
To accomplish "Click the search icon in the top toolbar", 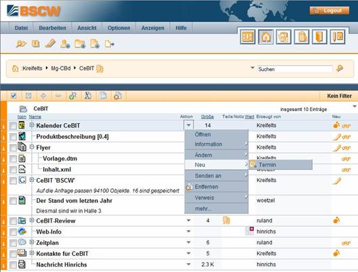I will (x=21, y=43).
